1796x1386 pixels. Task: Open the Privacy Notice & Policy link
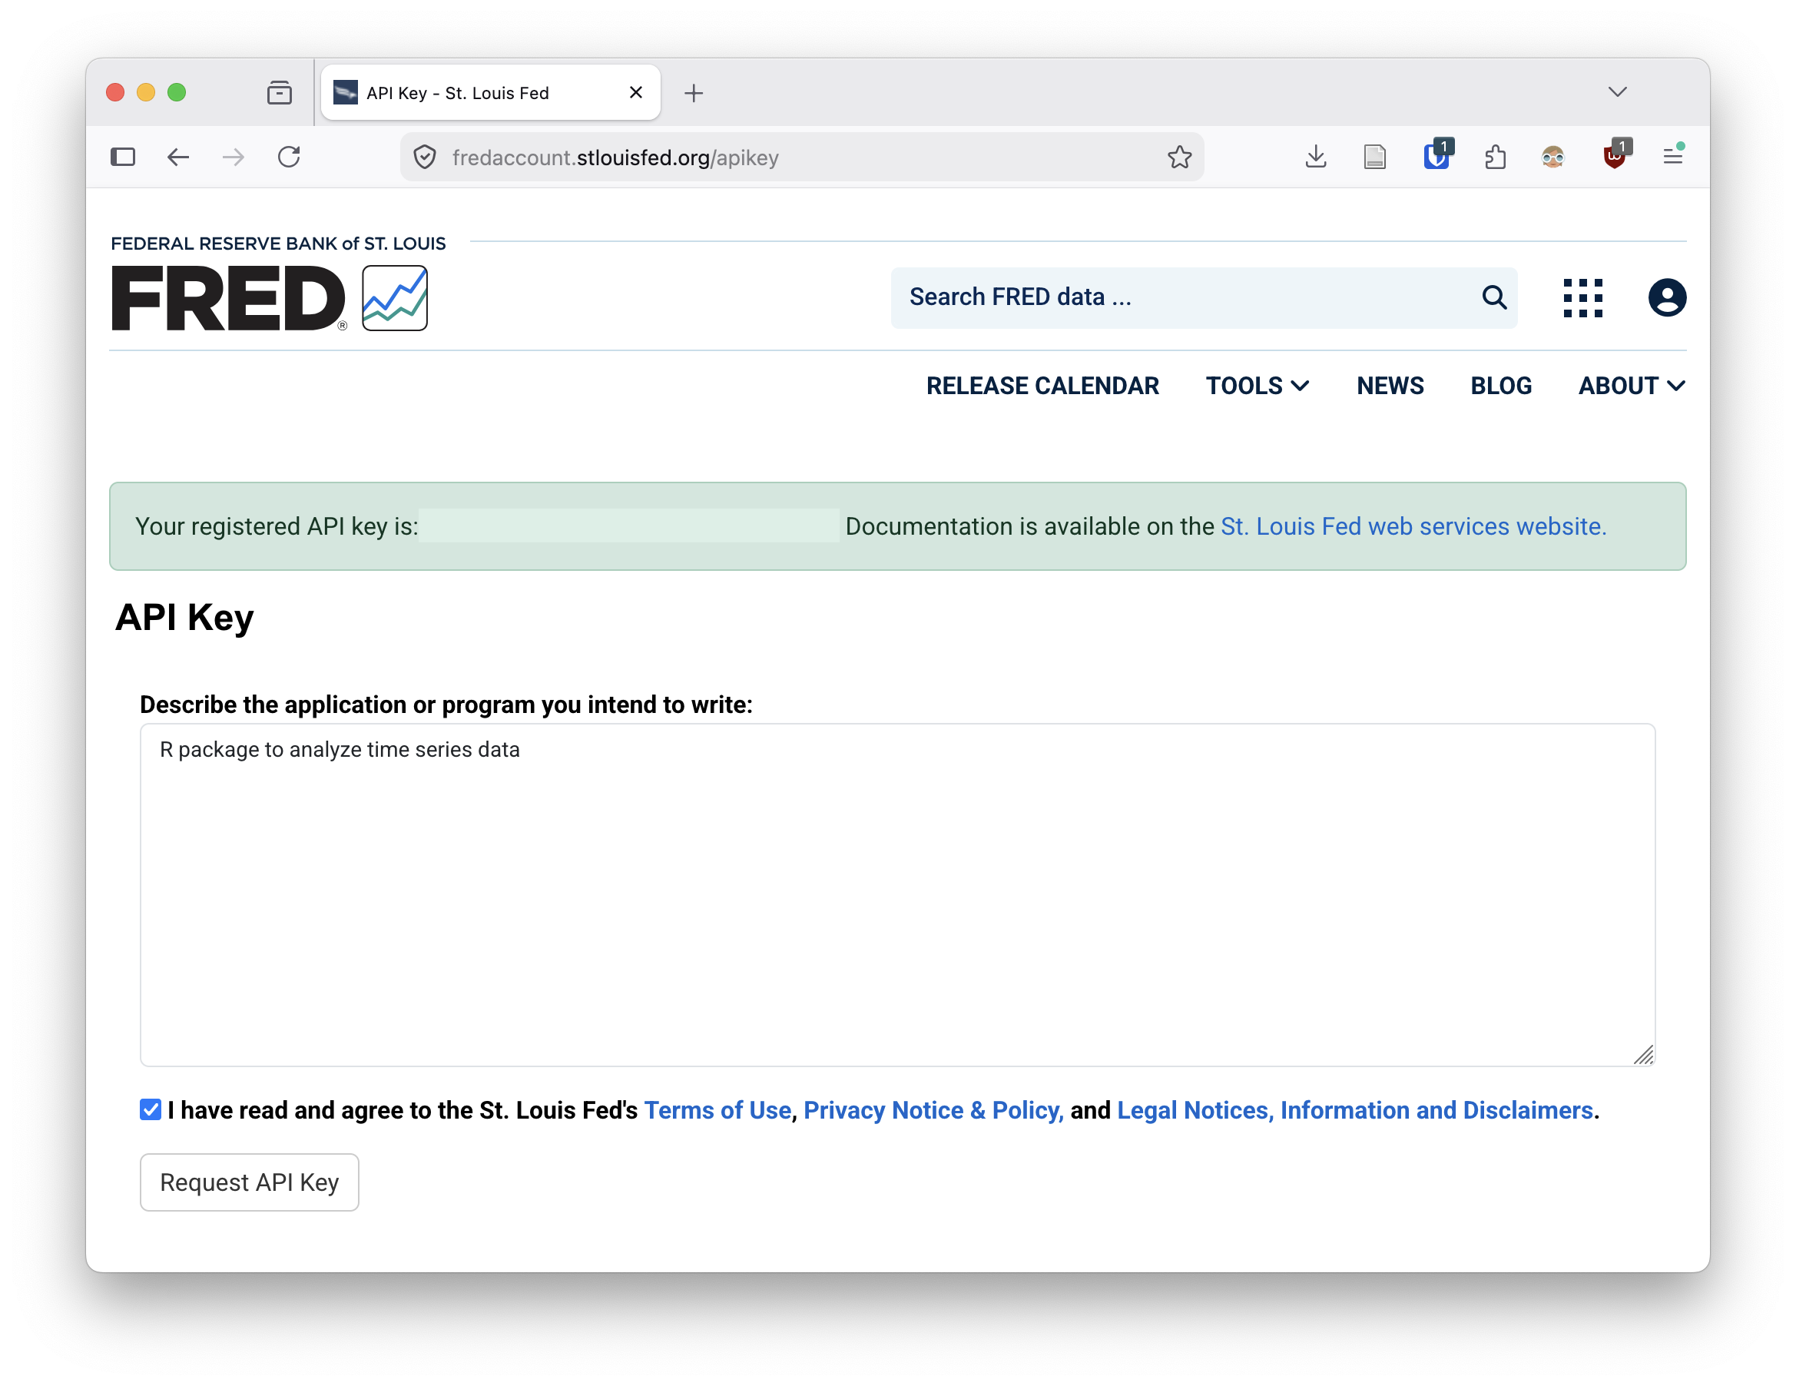tap(933, 1109)
